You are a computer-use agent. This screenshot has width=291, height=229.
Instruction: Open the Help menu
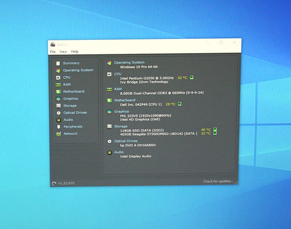pyautogui.click(x=75, y=52)
